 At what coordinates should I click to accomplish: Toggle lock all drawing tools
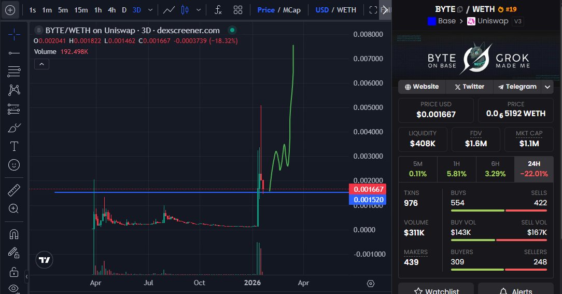[x=14, y=272]
